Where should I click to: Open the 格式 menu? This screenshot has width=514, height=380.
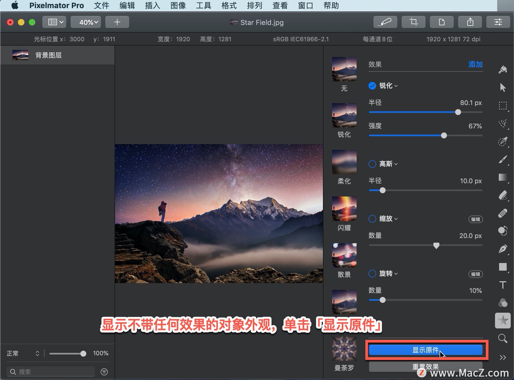pyautogui.click(x=229, y=5)
